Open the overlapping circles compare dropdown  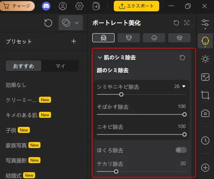point(71,23)
